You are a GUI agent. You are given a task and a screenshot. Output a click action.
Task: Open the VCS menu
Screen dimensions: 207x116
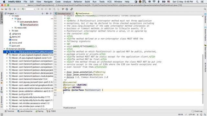pyautogui.click(x=109, y=2)
